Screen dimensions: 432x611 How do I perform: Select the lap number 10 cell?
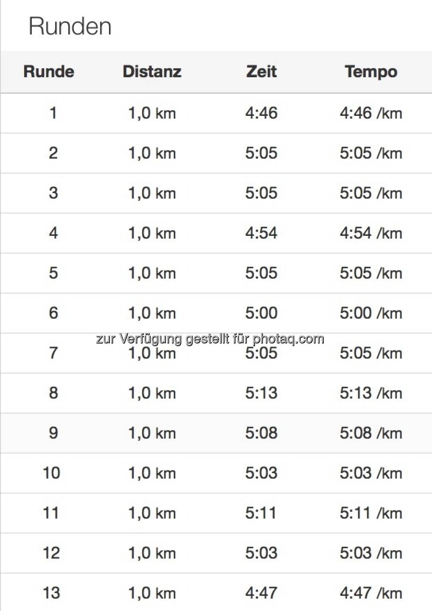click(x=51, y=473)
